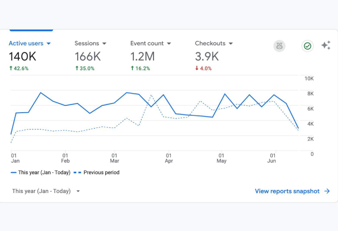Click the 6K y-axis label
Viewport: 338px width, 231px height.
pos(310,109)
